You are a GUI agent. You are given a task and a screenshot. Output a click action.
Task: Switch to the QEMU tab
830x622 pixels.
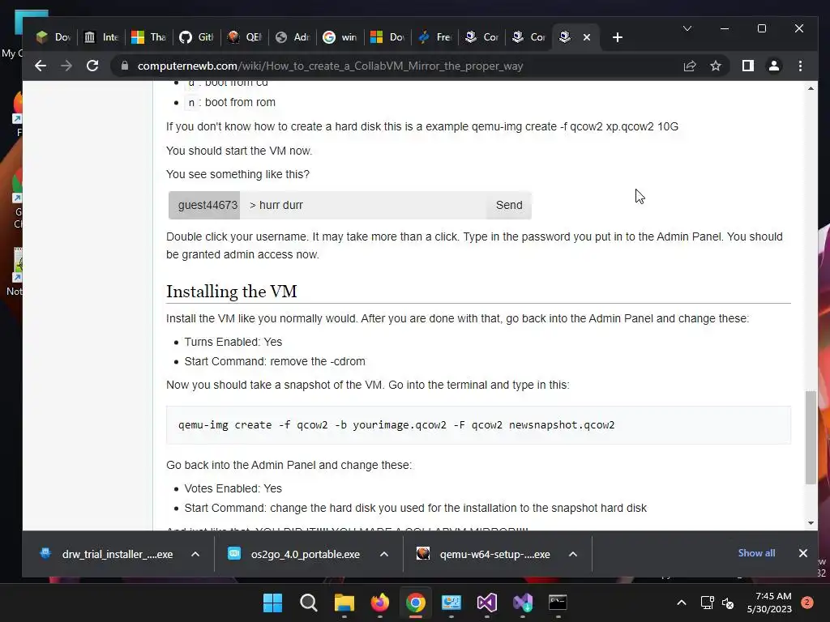[244, 37]
